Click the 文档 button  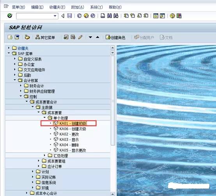pyautogui.click(x=166, y=37)
